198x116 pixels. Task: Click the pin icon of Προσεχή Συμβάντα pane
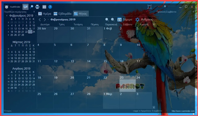point(193,11)
